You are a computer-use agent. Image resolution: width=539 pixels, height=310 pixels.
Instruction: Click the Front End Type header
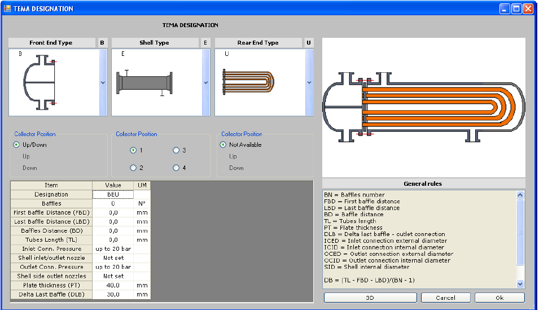(x=51, y=43)
